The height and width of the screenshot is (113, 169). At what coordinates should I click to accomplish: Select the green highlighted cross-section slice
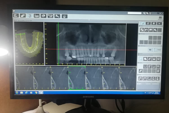coord(77,78)
